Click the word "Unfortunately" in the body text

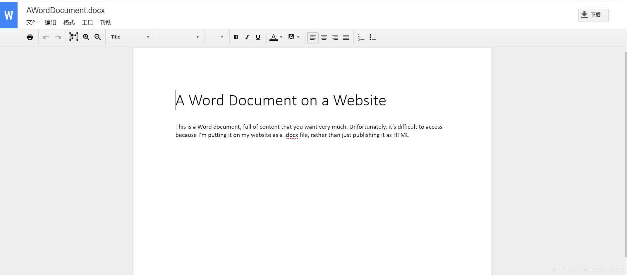(368, 127)
